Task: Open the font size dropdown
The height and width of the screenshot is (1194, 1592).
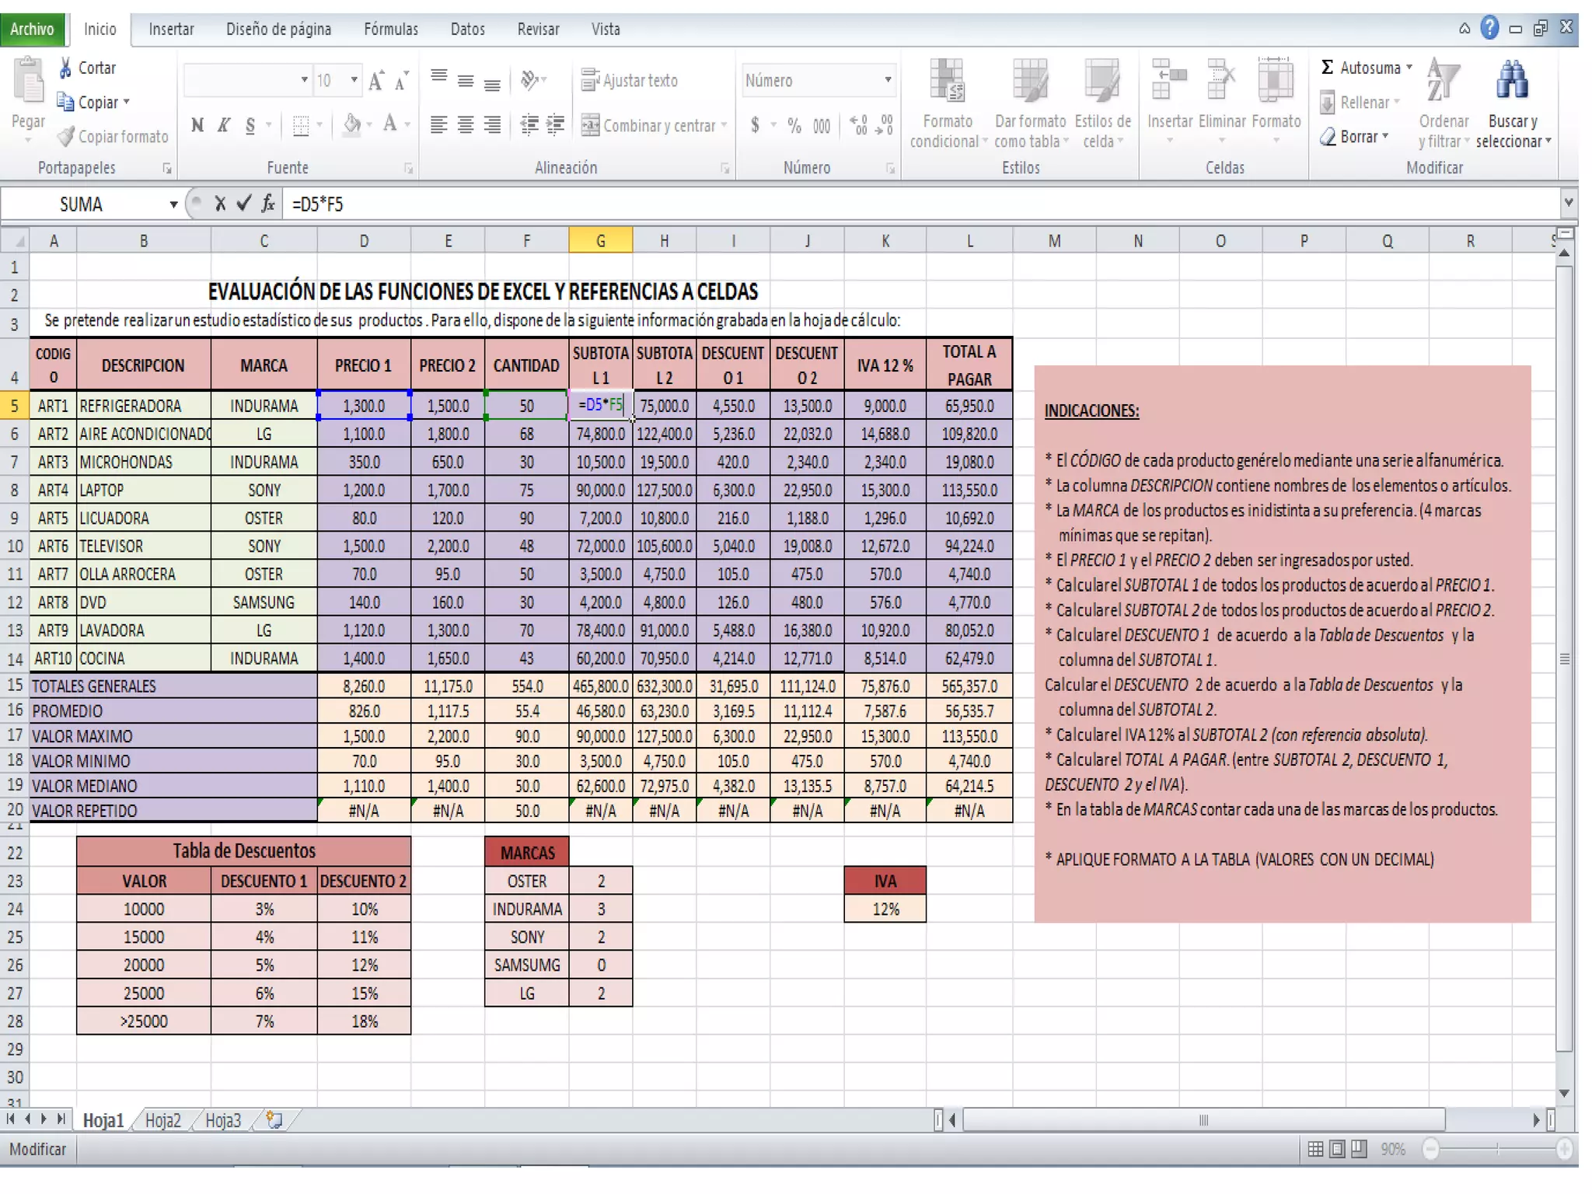Action: click(x=354, y=80)
